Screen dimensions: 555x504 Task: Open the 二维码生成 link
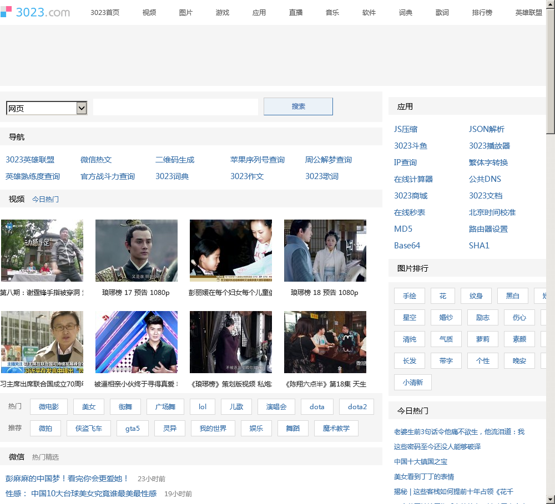(x=175, y=160)
